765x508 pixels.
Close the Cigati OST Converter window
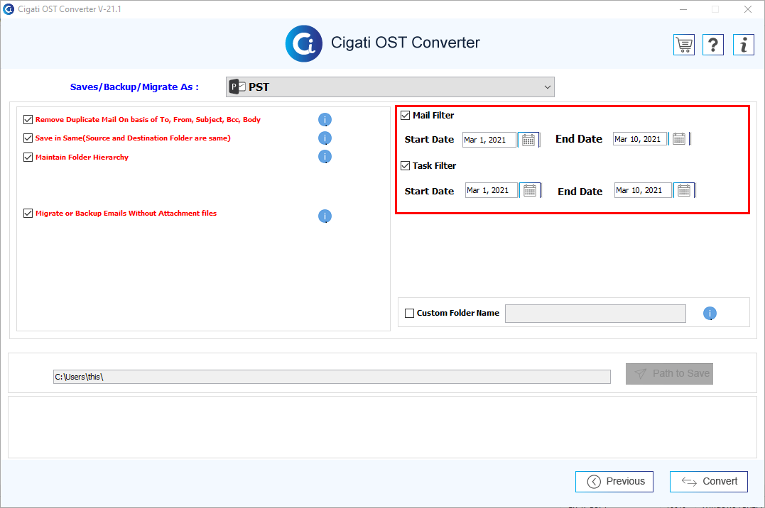coord(747,9)
